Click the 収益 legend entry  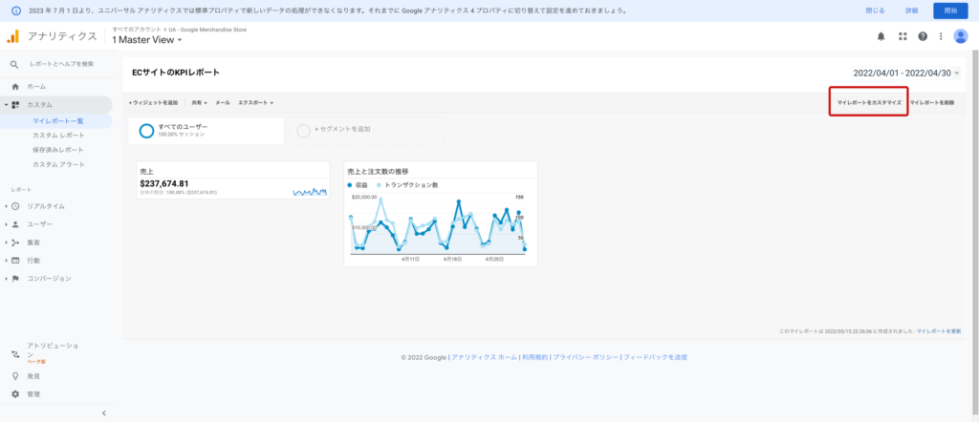[x=358, y=185]
